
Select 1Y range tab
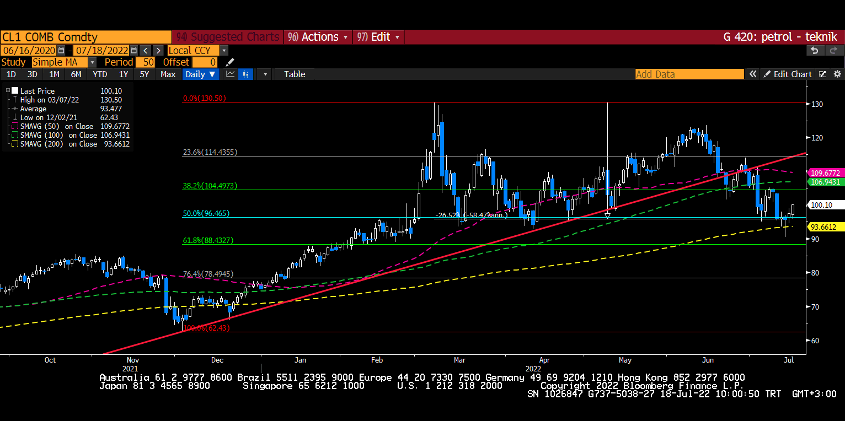click(x=124, y=74)
